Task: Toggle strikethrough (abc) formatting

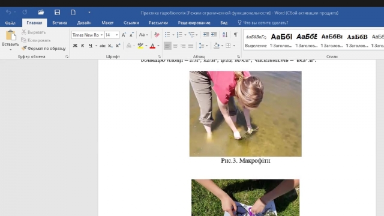Action: tap(103, 46)
